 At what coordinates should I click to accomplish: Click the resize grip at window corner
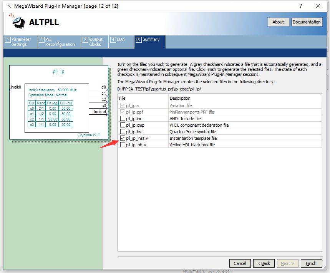click(324, 268)
